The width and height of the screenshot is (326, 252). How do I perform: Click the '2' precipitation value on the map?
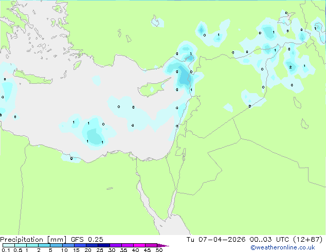click(291, 67)
